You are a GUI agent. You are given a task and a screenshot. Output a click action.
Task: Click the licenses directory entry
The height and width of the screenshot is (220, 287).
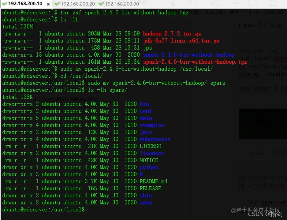tap(152, 153)
